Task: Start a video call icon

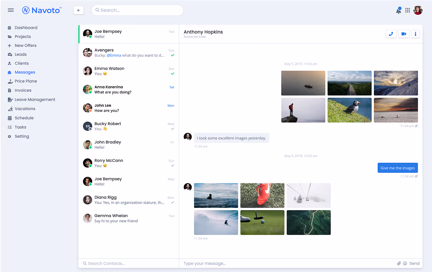Action: 404,34
